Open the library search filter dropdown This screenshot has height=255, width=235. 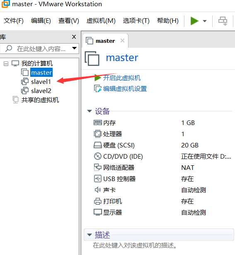coord(74,48)
